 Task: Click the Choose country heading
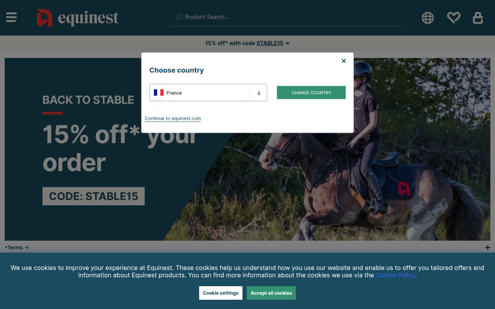coord(176,70)
